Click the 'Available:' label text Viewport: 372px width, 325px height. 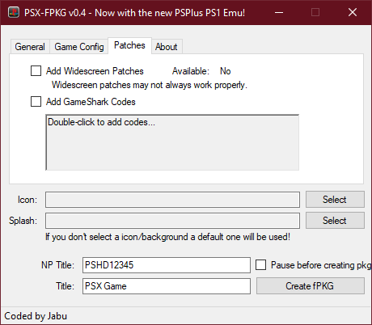191,71
